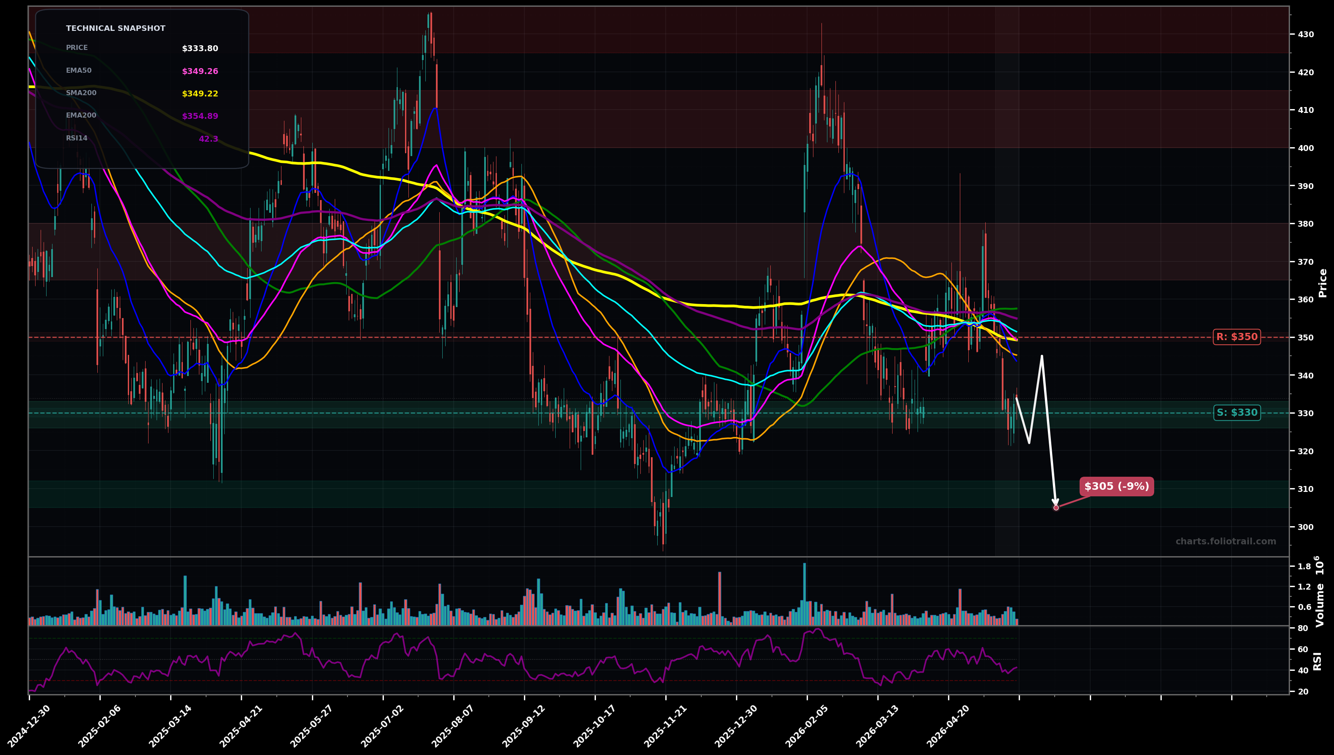Click the 2025-07-02 date axis label
This screenshot has height=755, width=1334.
pyautogui.click(x=383, y=726)
